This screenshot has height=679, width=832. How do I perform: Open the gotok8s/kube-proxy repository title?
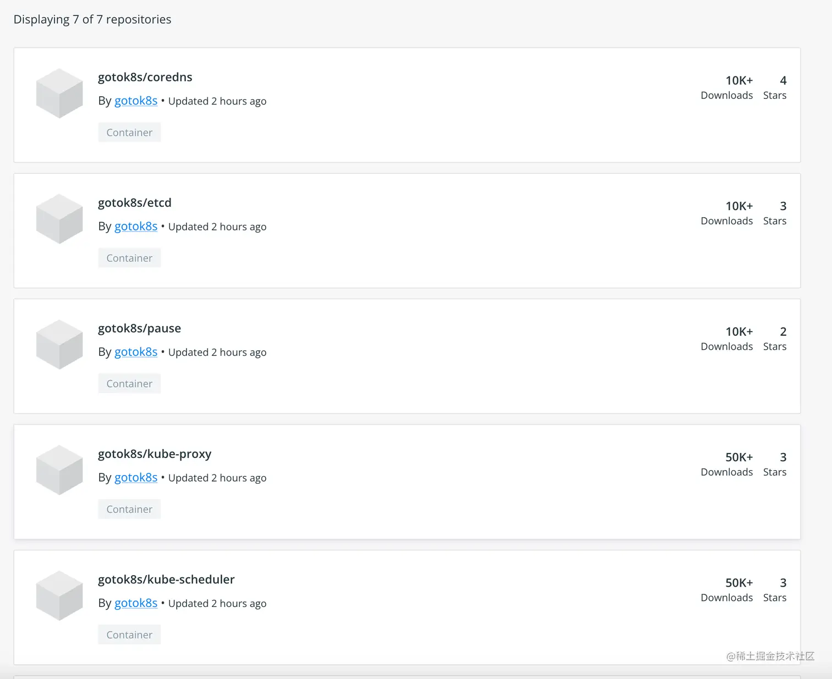(x=155, y=454)
